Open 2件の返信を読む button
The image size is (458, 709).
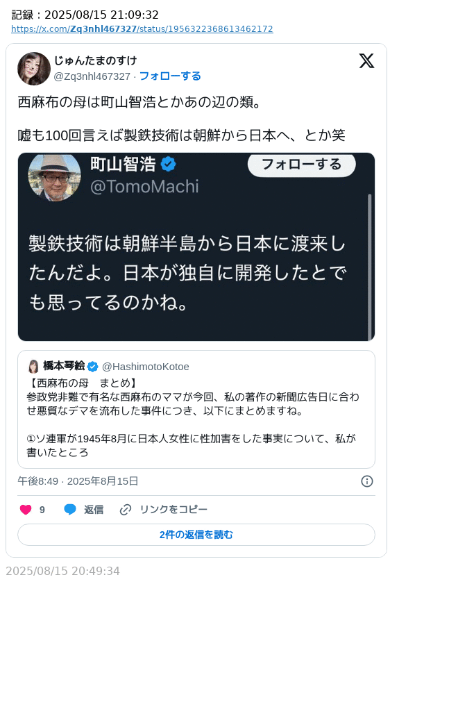pos(196,535)
